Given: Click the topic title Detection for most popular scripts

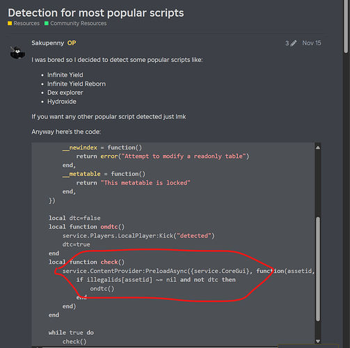Looking at the screenshot, I should 96,13.
